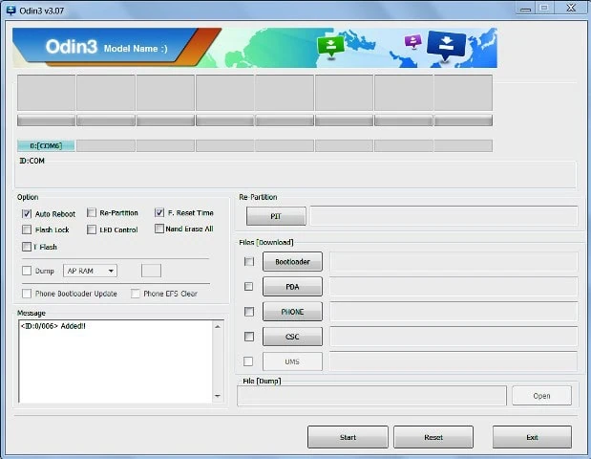Click the UMS button
The width and height of the screenshot is (591, 459).
(x=292, y=361)
